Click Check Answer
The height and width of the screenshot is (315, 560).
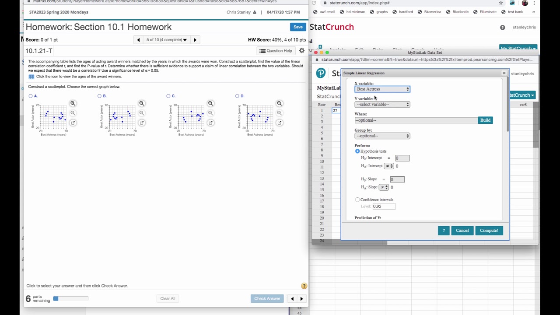tap(267, 299)
